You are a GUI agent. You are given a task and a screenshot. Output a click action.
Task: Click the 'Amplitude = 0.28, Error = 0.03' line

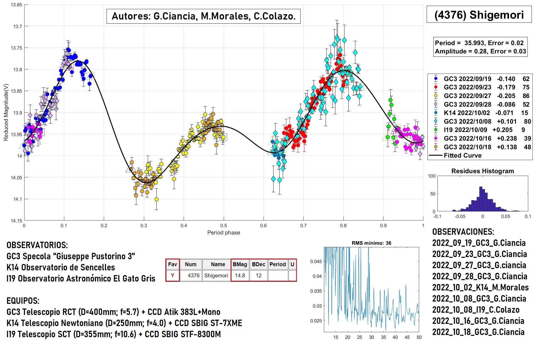[480, 51]
